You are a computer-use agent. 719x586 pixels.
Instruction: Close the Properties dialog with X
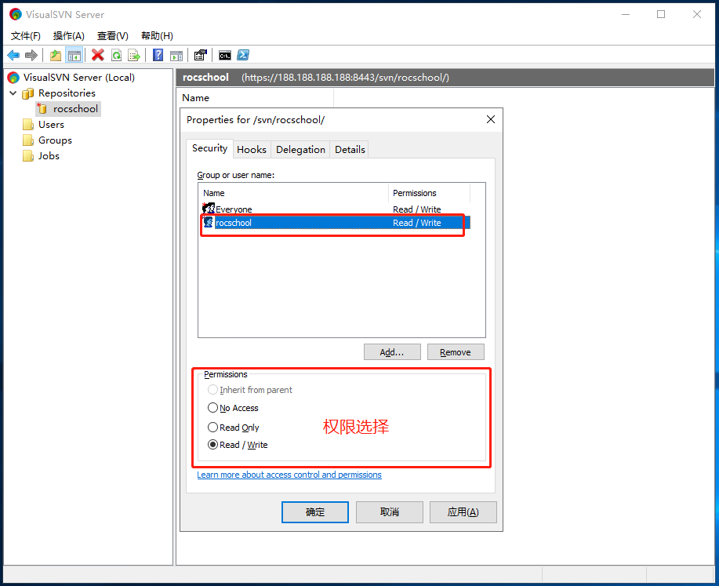click(491, 119)
